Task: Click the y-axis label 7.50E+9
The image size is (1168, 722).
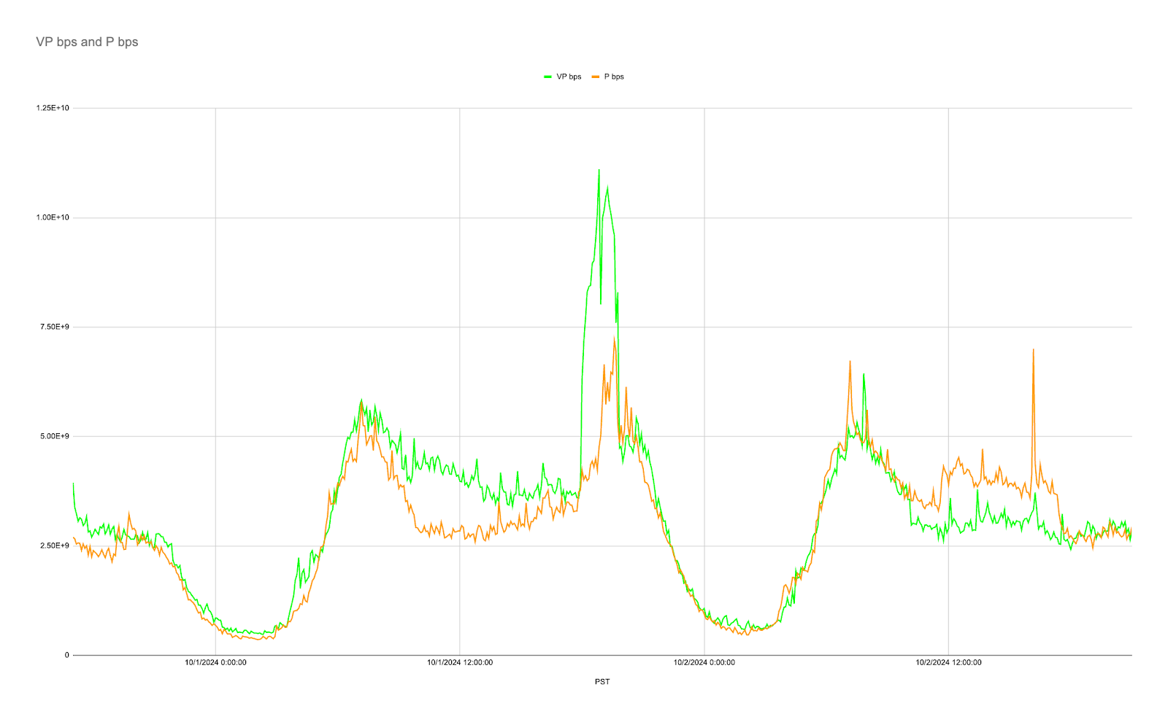Action: [55, 327]
